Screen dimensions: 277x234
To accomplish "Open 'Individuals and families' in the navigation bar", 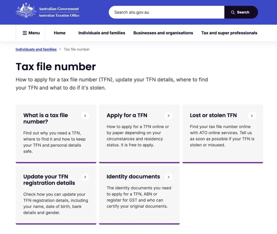I will [x=102, y=33].
